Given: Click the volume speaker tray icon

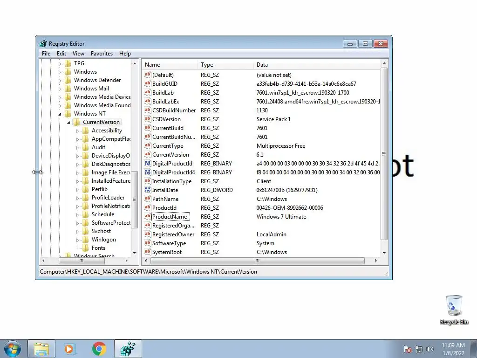Looking at the screenshot, I should [430, 349].
